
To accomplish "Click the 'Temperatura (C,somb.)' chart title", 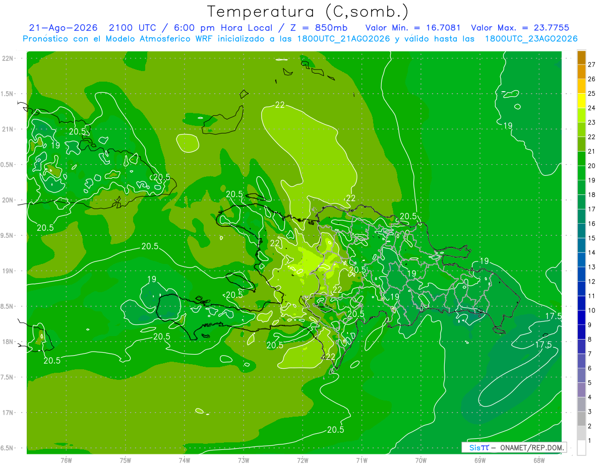I will click(308, 12).
